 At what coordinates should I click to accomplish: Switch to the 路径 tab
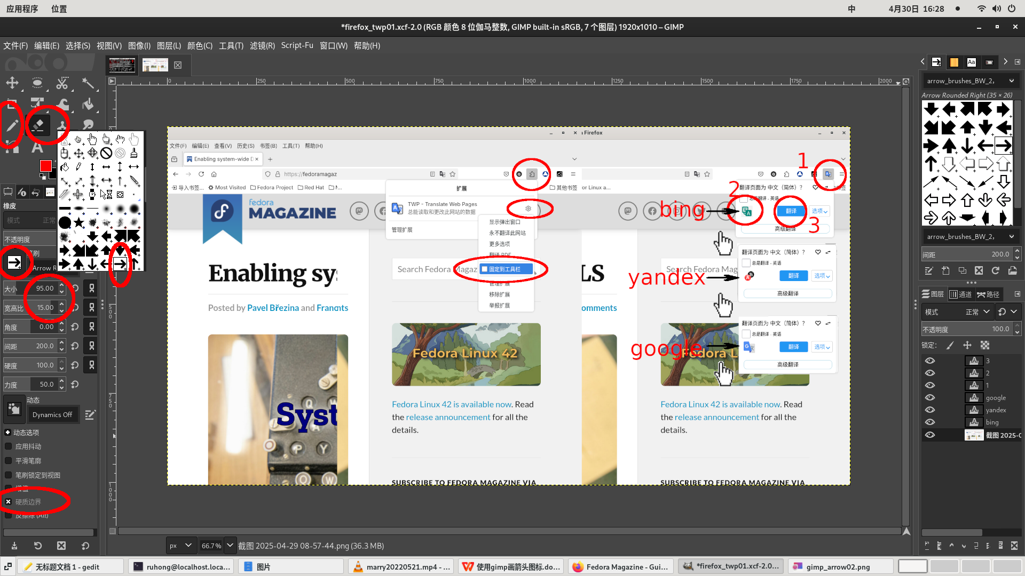pos(988,294)
